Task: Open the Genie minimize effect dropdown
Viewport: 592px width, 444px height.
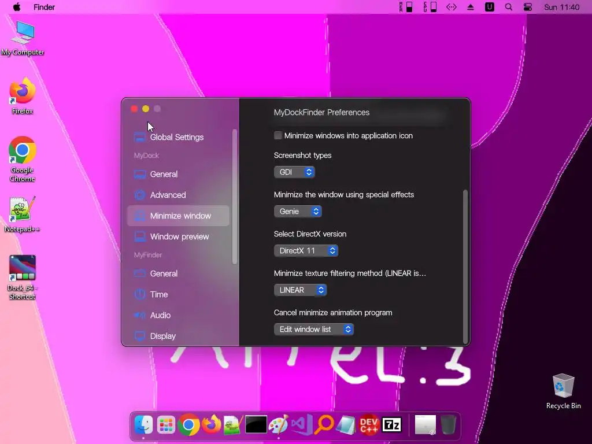Action: (x=298, y=212)
